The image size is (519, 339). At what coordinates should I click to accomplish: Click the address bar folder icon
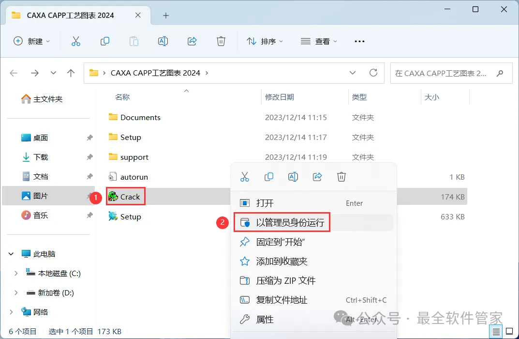(94, 73)
